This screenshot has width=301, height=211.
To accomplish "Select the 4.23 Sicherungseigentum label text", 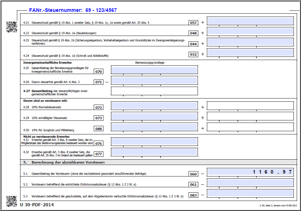I will click(104, 42).
